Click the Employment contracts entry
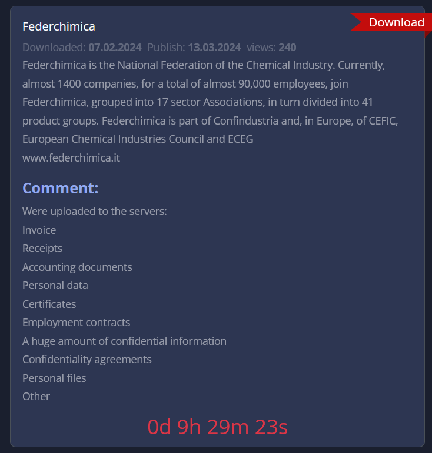432x453 pixels. [x=77, y=323]
